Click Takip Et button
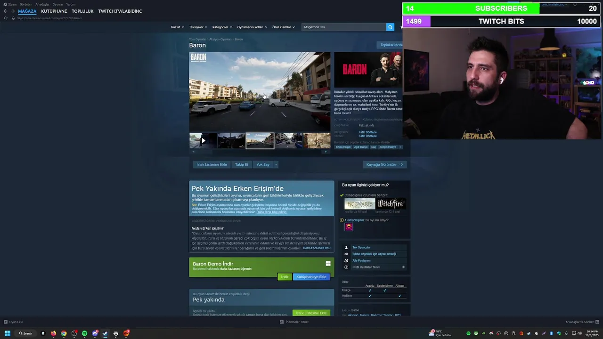The width and height of the screenshot is (603, 339). click(242, 164)
